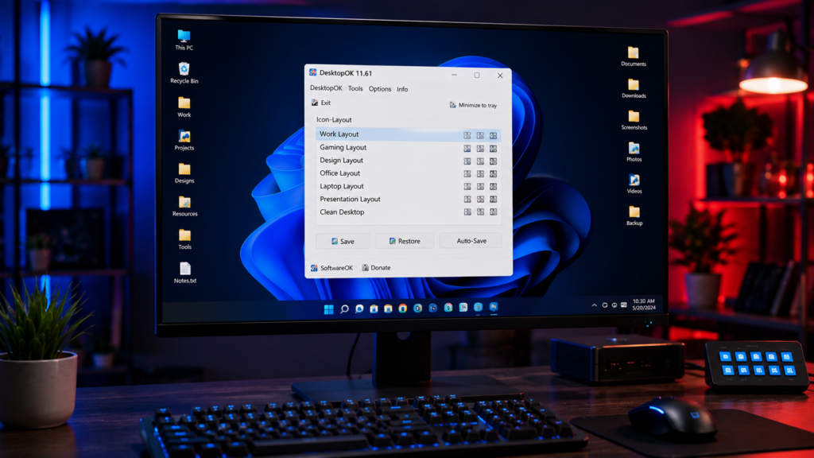Image resolution: width=814 pixels, height=458 pixels.
Task: Select the Backup folder icon
Action: click(x=634, y=215)
